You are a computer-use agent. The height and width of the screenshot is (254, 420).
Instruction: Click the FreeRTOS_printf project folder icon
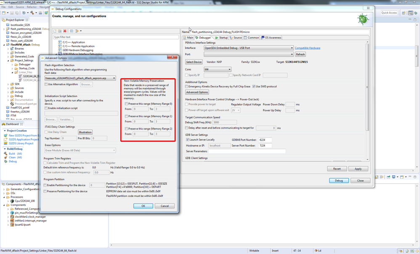point(8,107)
